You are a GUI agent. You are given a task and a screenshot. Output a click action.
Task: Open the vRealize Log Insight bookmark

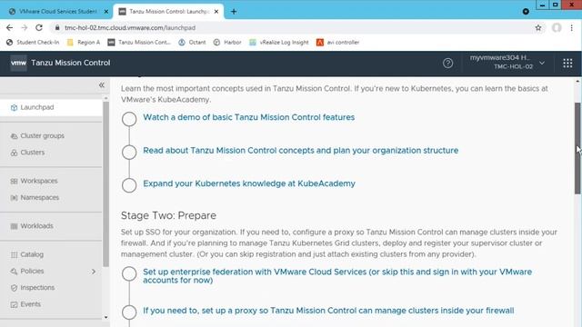point(279,43)
